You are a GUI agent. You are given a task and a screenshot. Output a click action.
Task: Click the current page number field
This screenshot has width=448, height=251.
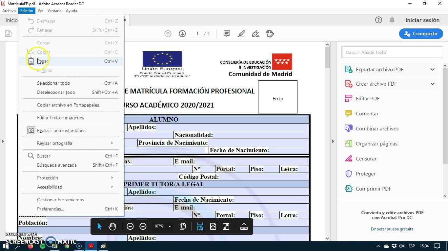197,34
